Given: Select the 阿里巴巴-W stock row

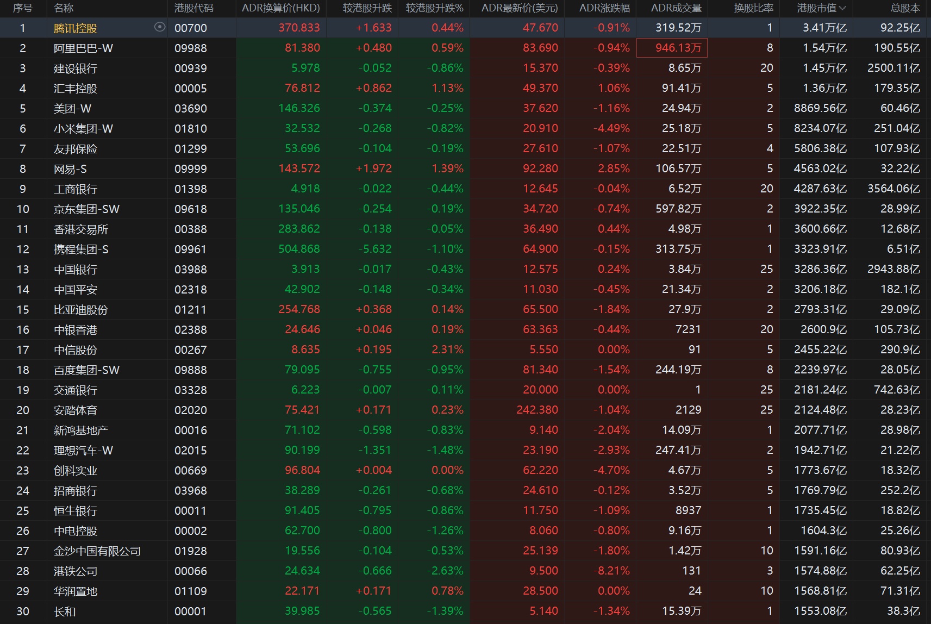Looking at the screenshot, I should point(83,48).
